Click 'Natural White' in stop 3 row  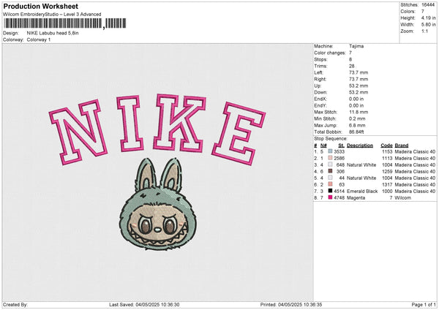click(x=361, y=165)
